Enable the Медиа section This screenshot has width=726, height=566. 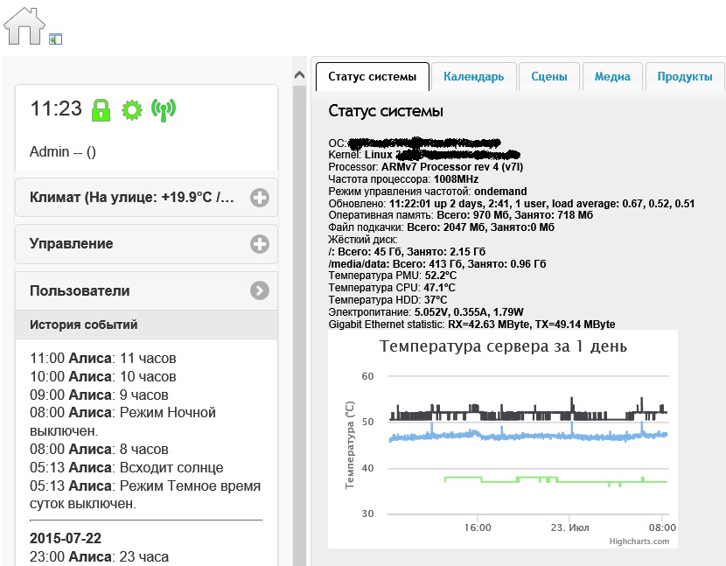612,76
